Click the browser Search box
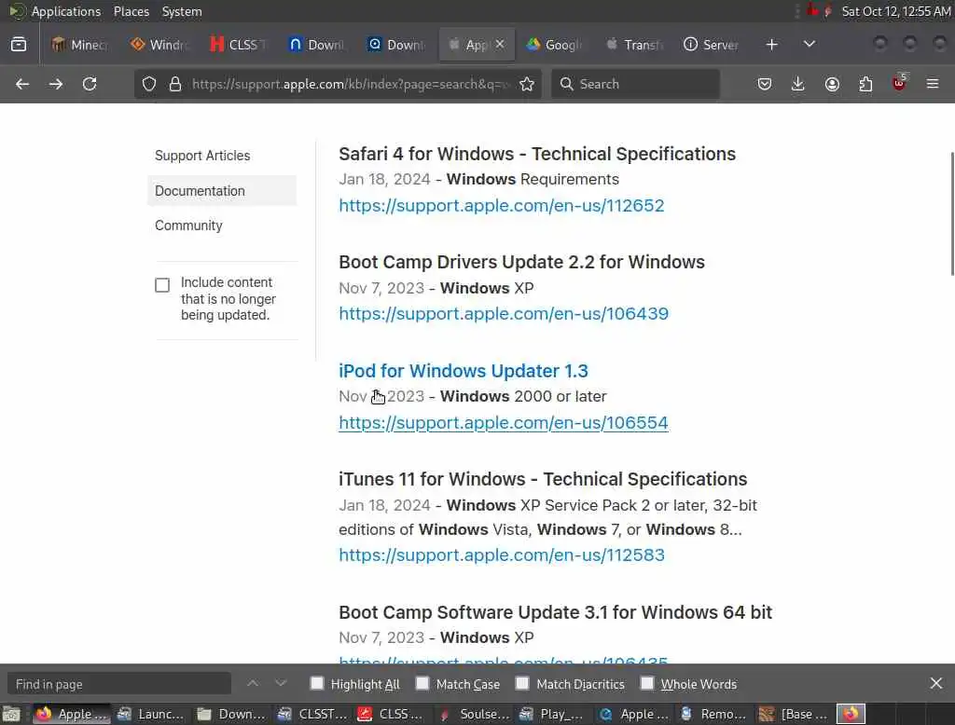955x725 pixels. point(635,84)
